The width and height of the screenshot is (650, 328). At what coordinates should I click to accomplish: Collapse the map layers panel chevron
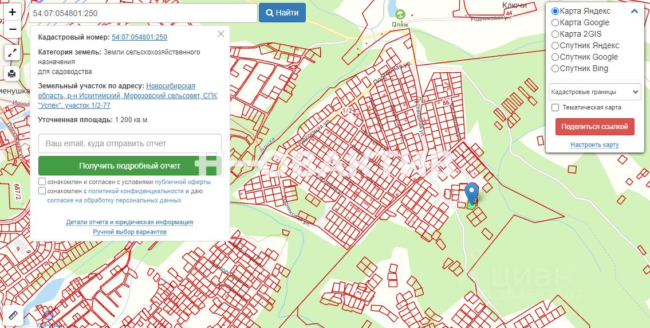tap(634, 11)
